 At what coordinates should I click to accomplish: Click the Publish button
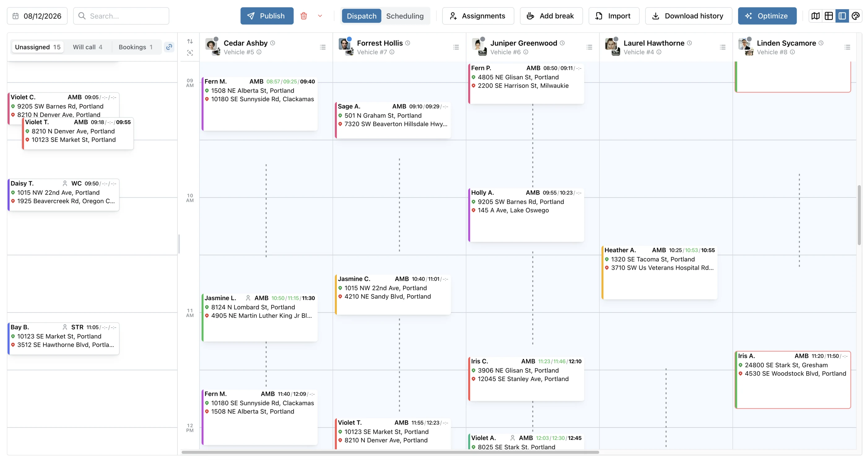coord(267,16)
